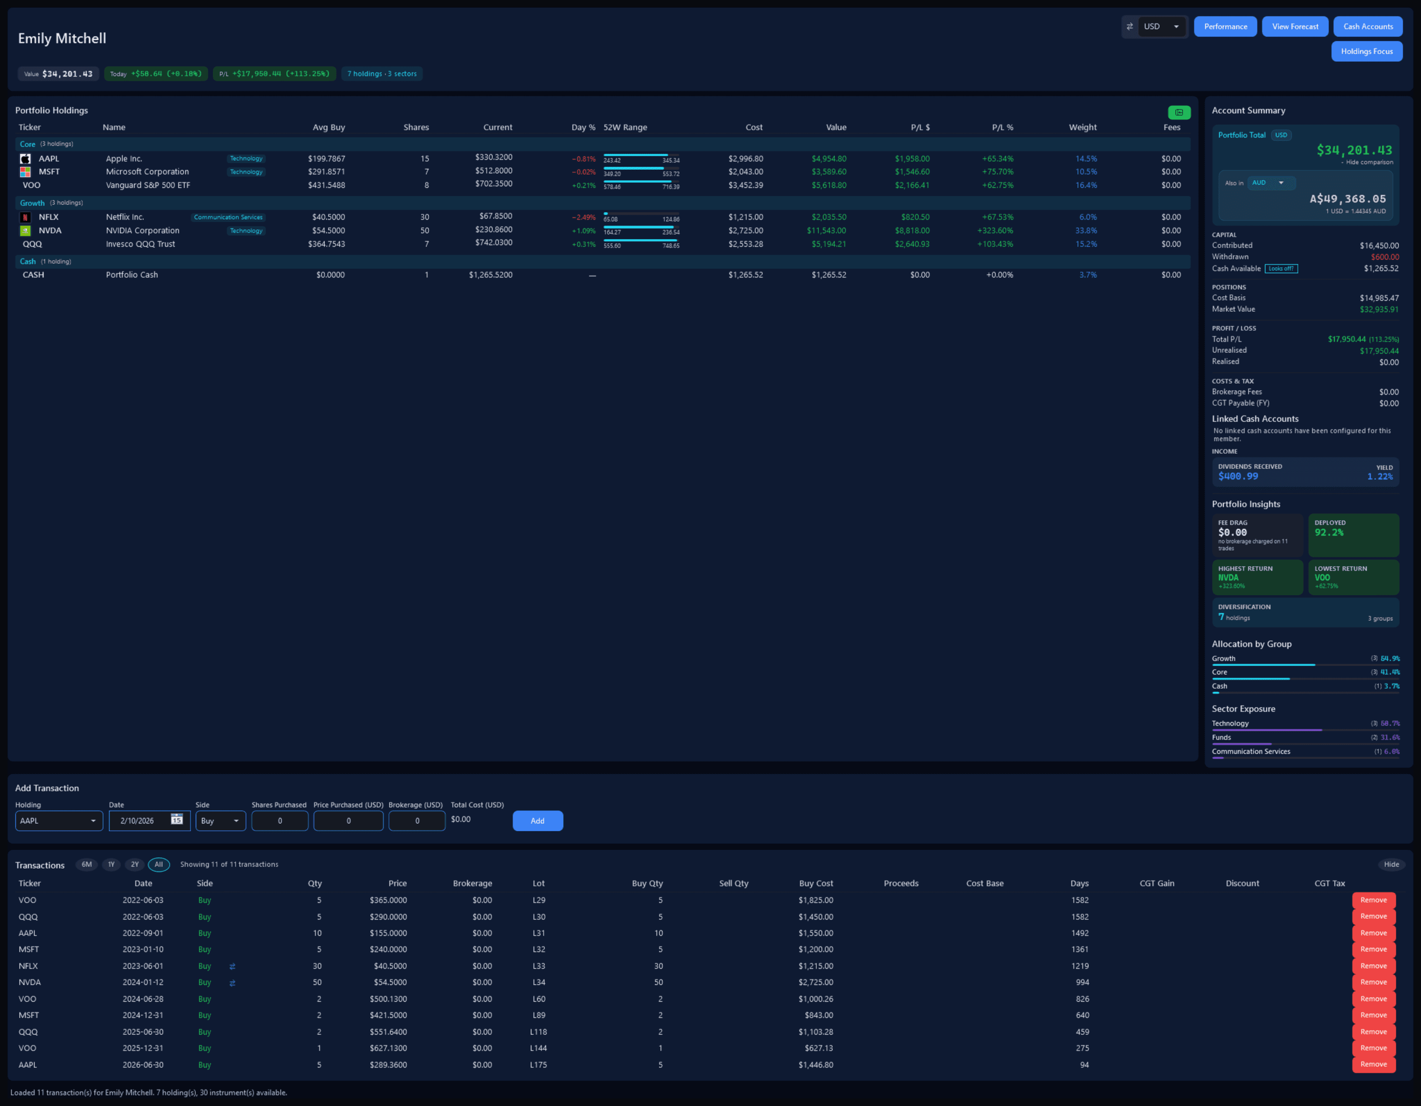This screenshot has height=1106, width=1421.
Task: Sort holdings by Weight column header
Action: click(1082, 128)
